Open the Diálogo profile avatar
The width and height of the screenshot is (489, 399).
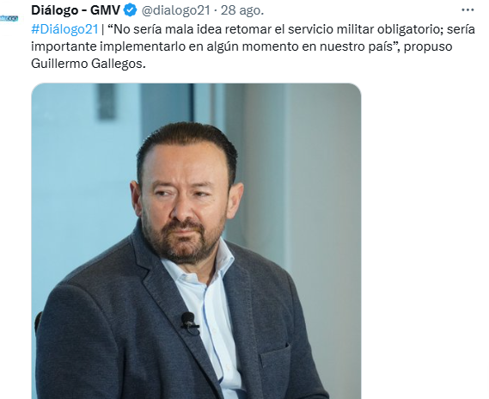[x=9, y=18]
